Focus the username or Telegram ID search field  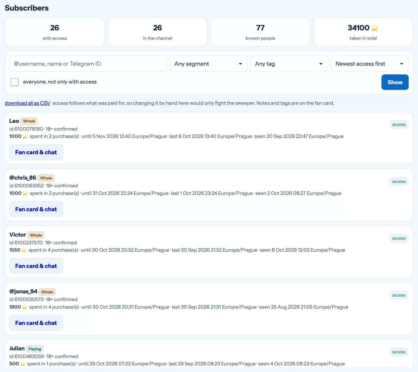88,63
